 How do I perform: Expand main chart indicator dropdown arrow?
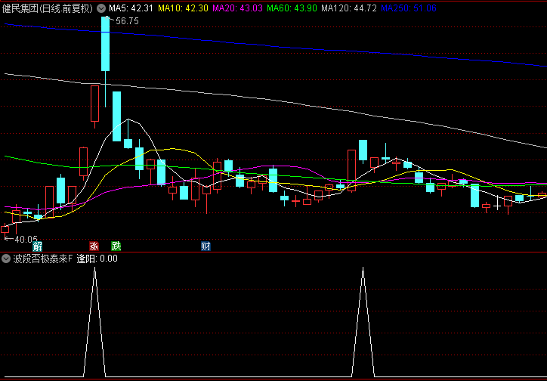coord(101,8)
